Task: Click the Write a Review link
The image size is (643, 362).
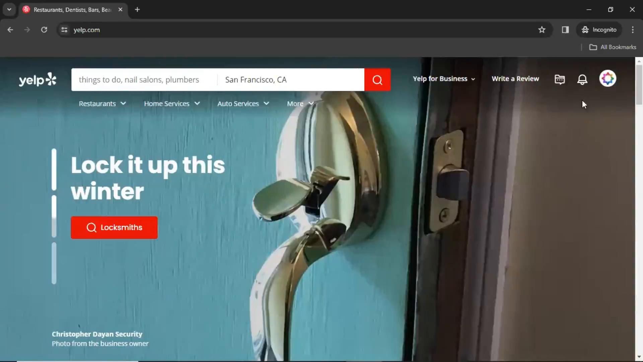Action: click(515, 79)
